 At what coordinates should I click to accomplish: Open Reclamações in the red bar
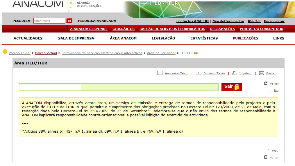(x=222, y=29)
